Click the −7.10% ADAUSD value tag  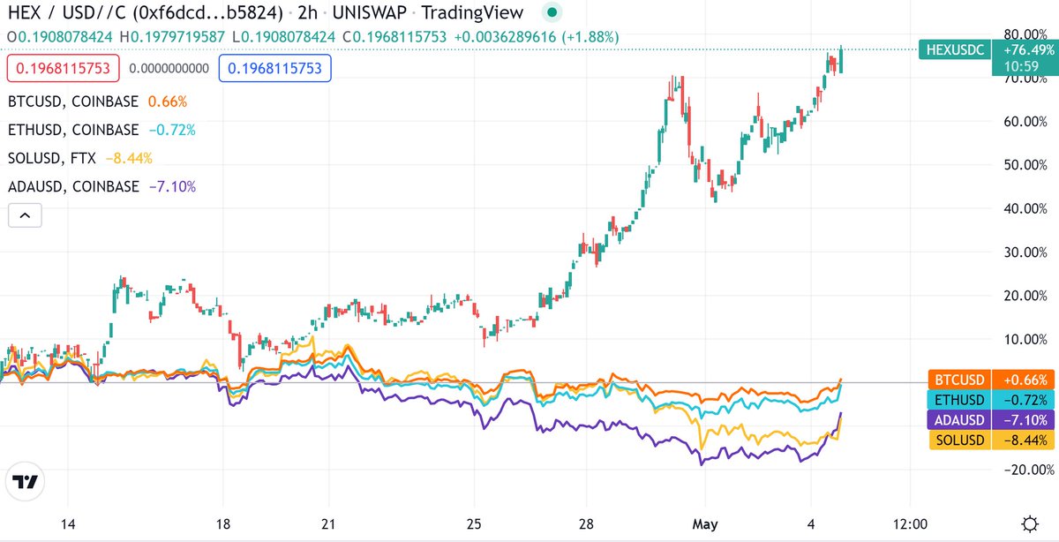[x=1024, y=419]
